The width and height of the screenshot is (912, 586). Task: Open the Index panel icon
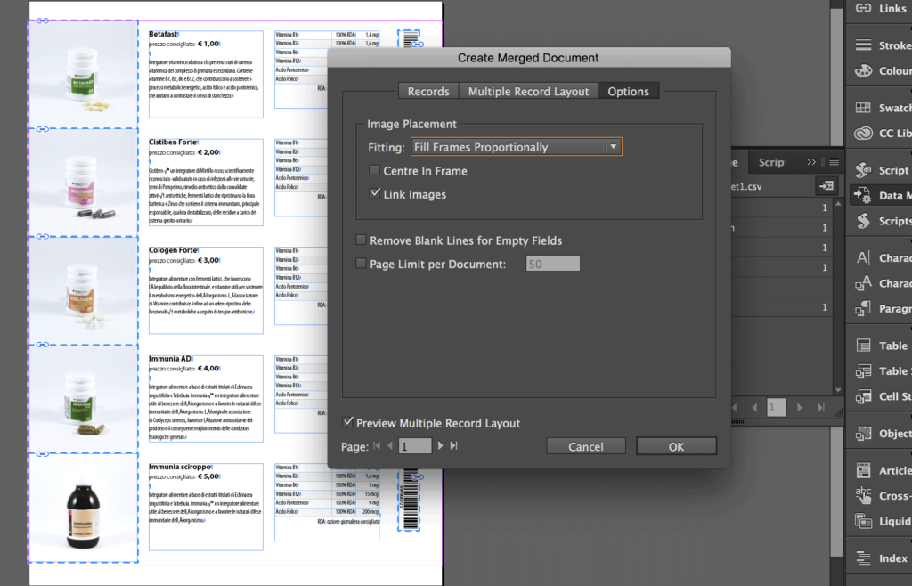[x=863, y=558]
